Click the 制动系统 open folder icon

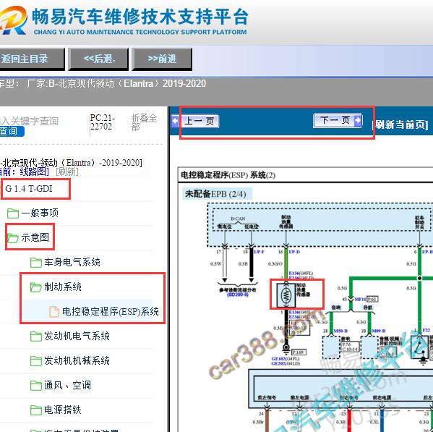36,287
